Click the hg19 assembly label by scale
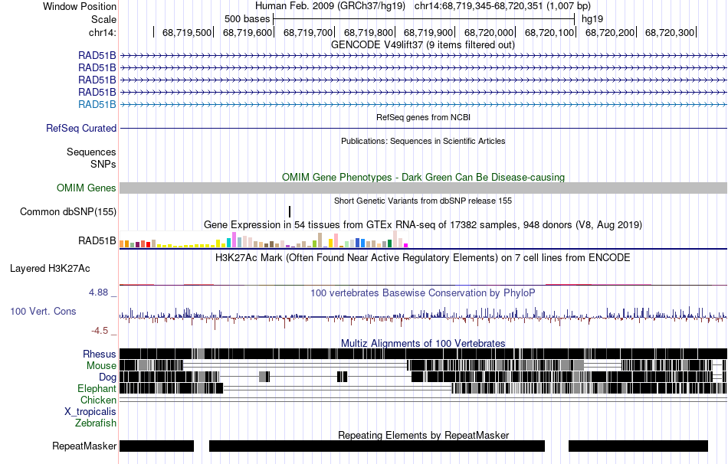The image size is (728, 464). pyautogui.click(x=592, y=19)
